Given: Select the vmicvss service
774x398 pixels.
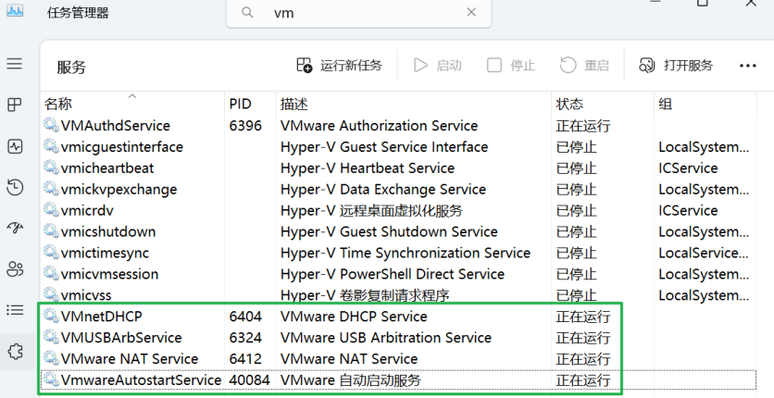Looking at the screenshot, I should (399, 295).
